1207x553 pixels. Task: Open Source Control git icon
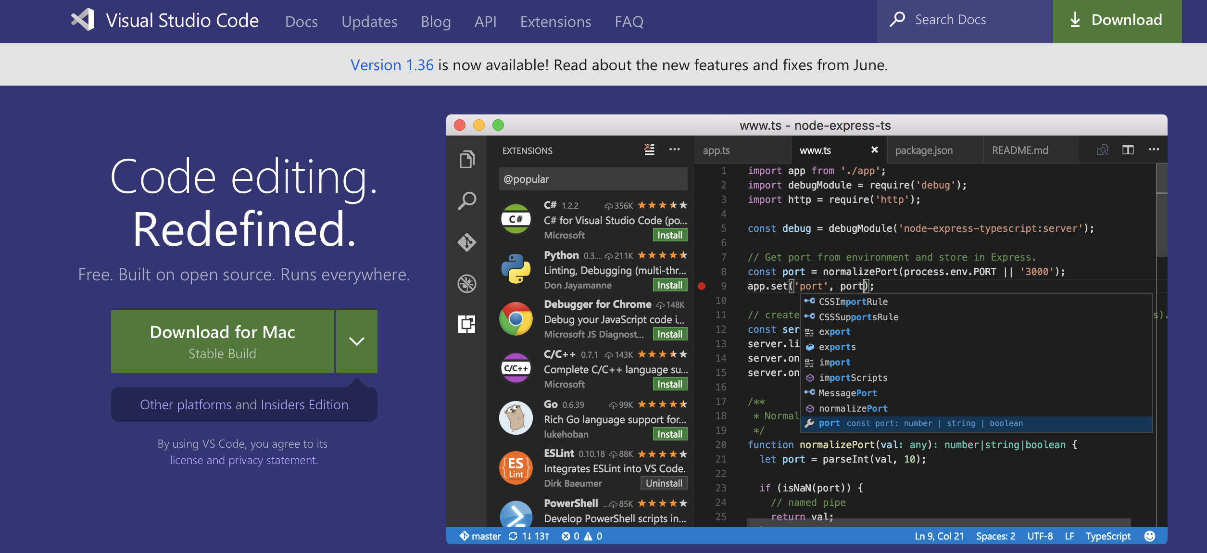[x=467, y=242]
